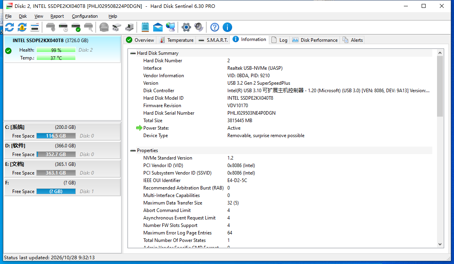Image resolution: width=454 pixels, height=264 pixels.
Task: Click the 352.7 GB free space bar
Action: pos(56,154)
